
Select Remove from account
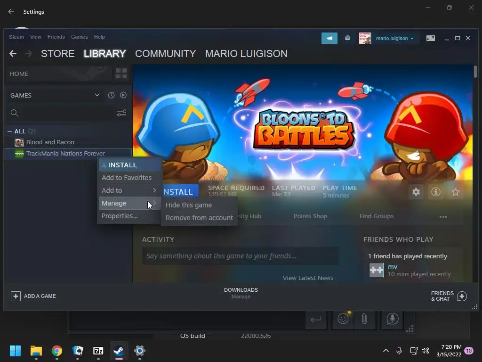[x=199, y=218]
